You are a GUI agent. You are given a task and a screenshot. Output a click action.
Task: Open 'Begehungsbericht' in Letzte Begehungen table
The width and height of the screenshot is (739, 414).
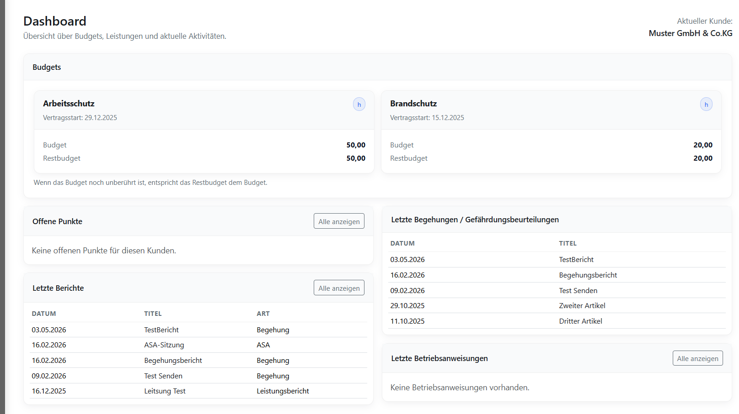(557, 275)
